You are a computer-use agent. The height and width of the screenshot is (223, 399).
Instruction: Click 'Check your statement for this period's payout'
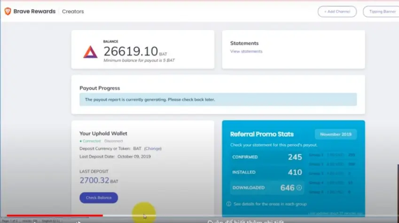274,145
